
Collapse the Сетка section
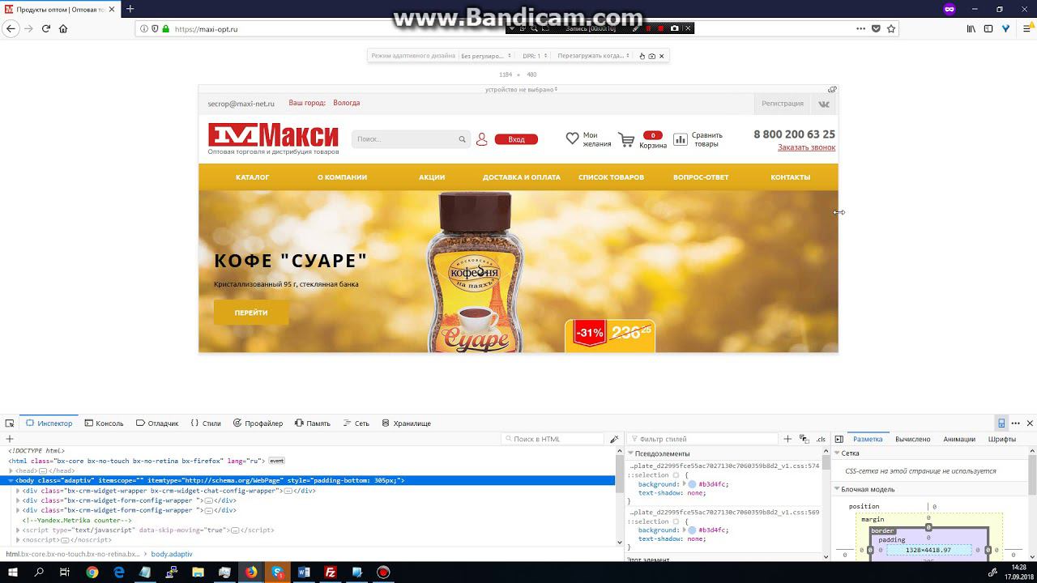(837, 453)
